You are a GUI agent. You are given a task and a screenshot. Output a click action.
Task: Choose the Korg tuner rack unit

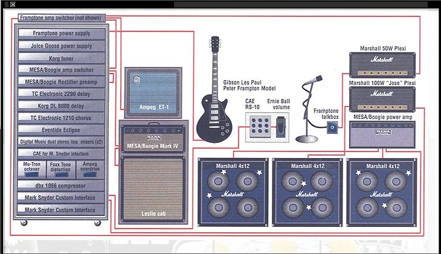[x=61, y=58]
